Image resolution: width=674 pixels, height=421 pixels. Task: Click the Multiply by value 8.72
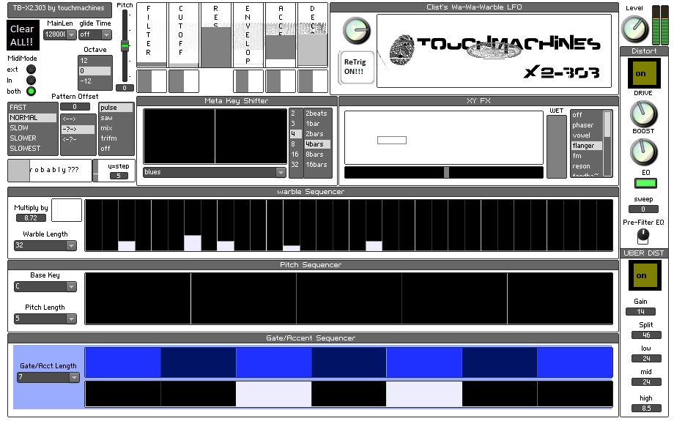coord(31,217)
